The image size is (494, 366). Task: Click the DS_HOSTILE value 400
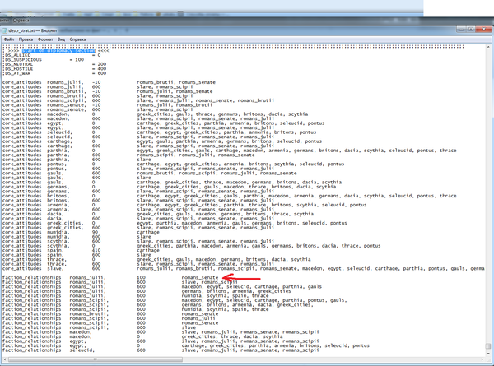coord(101,68)
